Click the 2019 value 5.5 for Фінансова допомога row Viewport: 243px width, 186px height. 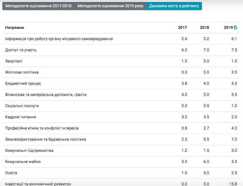click(234, 95)
